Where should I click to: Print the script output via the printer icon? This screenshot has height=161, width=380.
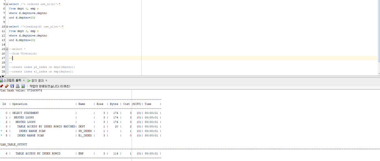click(x=17, y=86)
